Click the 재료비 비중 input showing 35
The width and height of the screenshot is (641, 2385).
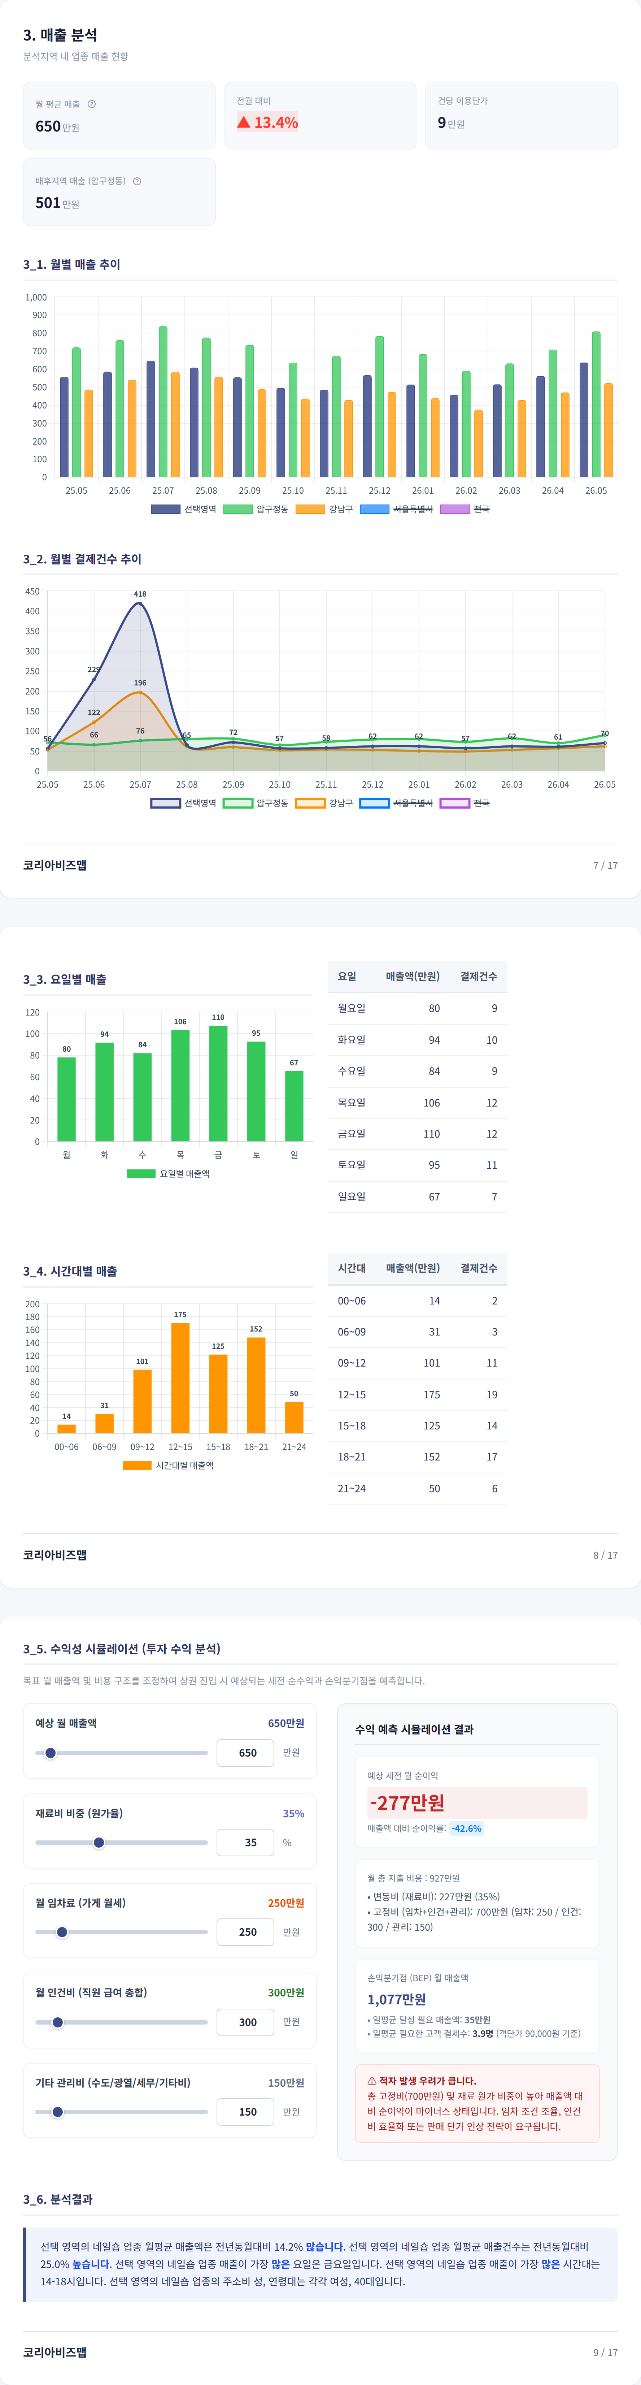click(245, 1843)
